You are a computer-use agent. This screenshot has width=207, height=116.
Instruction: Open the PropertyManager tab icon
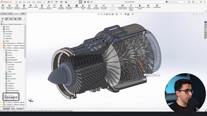point(6,19)
